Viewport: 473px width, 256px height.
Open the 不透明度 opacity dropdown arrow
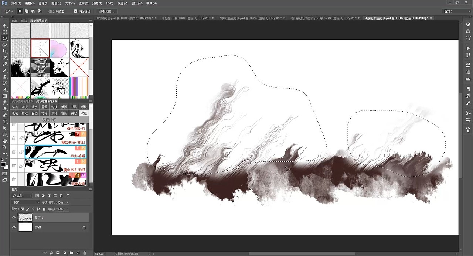(67, 202)
